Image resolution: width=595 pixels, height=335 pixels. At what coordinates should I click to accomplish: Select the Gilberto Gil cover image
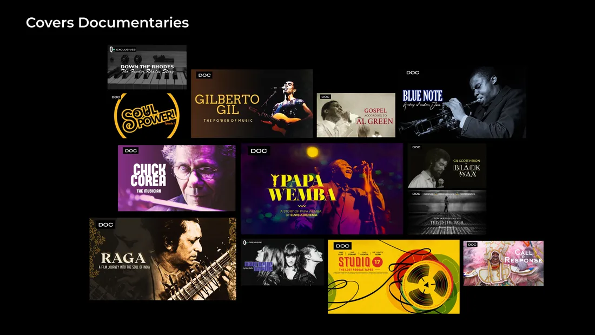[x=252, y=103]
